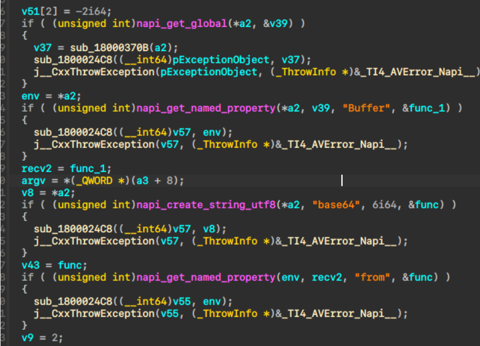This screenshot has height=346, width=480.
Task: Click v9 on the v9 = 2 line
Action: pyautogui.click(x=27, y=338)
